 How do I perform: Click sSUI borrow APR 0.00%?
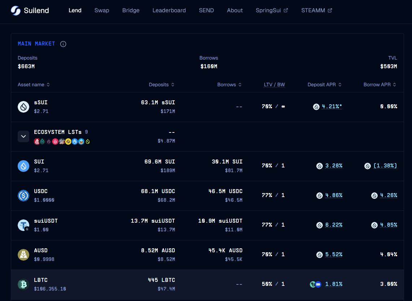point(389,106)
